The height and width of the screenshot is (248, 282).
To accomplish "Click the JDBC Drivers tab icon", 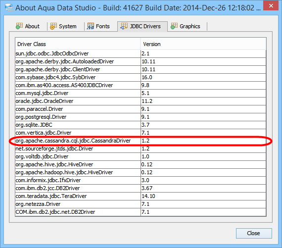I will (124, 26).
